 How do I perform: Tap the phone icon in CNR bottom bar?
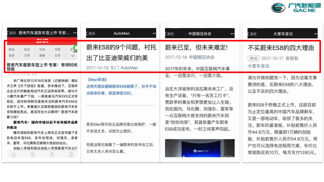coord(71,154)
